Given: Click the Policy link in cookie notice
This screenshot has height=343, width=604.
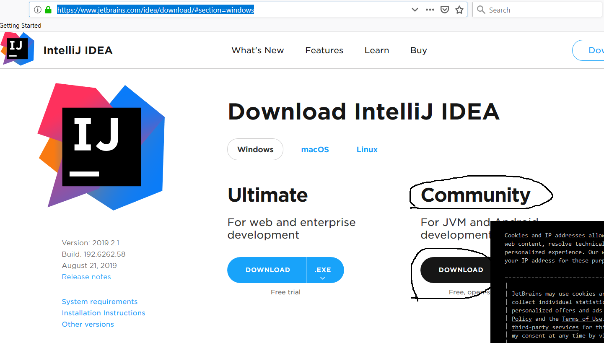Looking at the screenshot, I should (x=522, y=319).
